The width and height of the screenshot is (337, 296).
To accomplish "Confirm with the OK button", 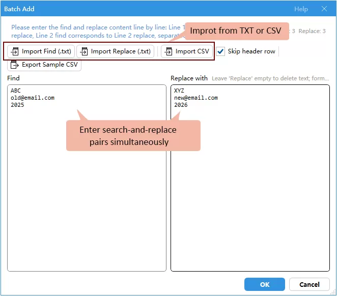I will 265,284.
